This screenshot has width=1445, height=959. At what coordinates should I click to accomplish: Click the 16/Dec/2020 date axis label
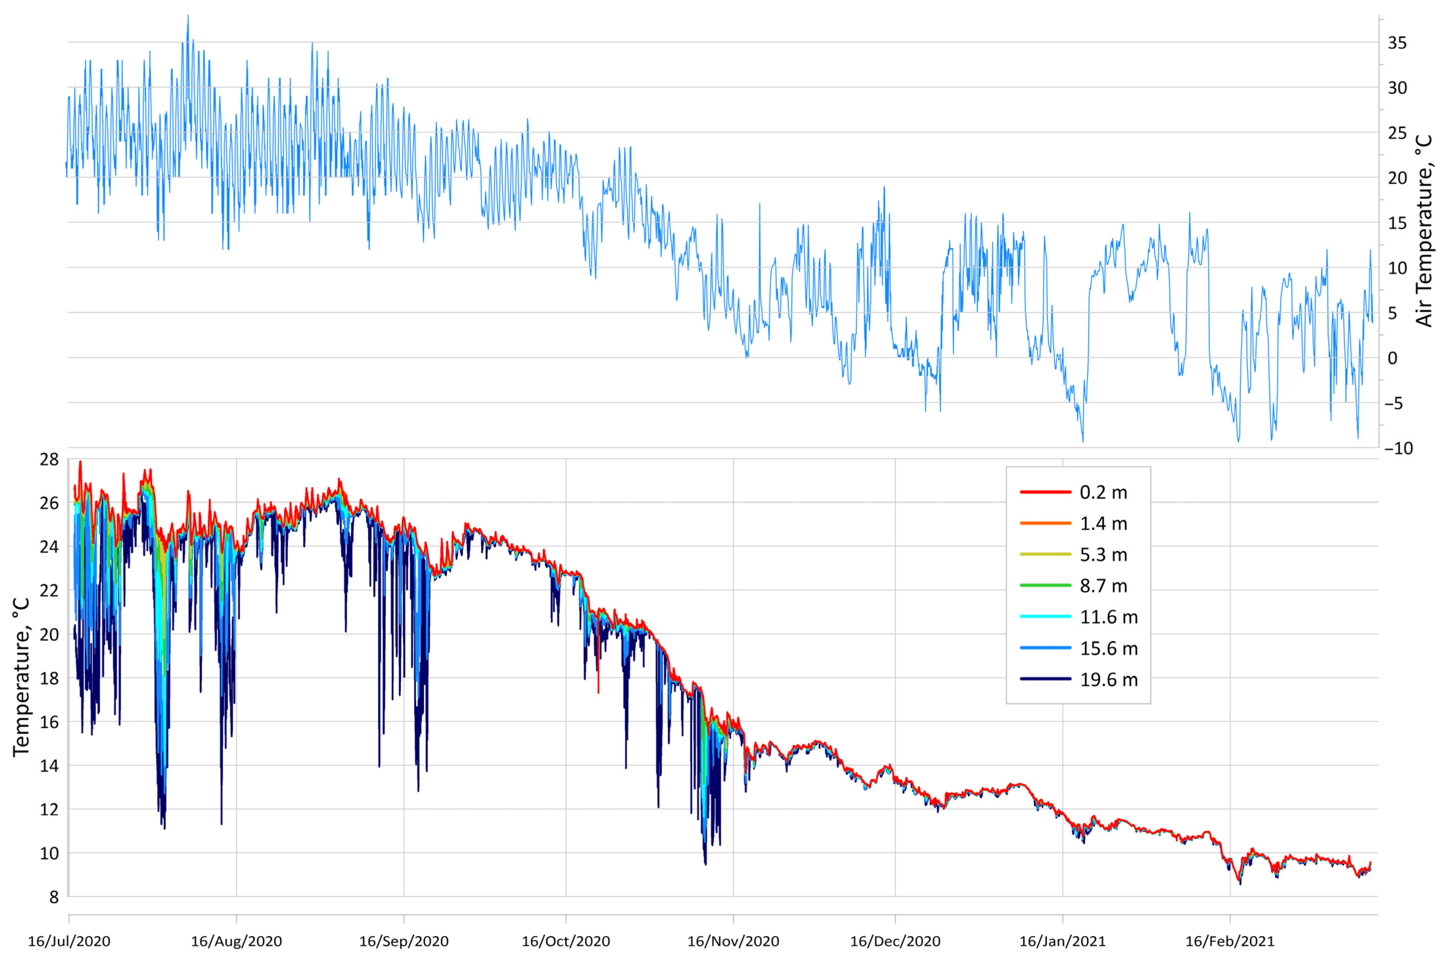[895, 941]
